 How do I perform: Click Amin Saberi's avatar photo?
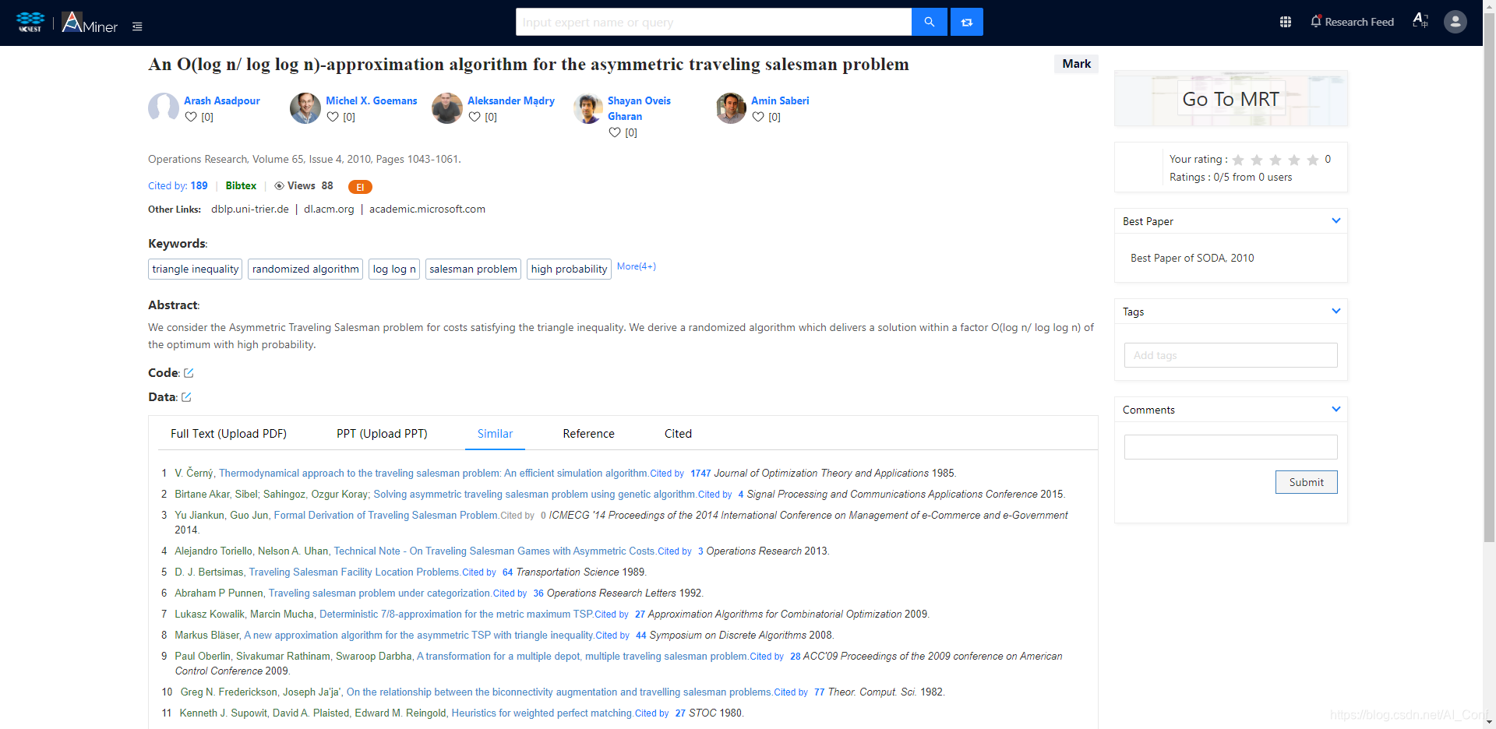point(731,108)
